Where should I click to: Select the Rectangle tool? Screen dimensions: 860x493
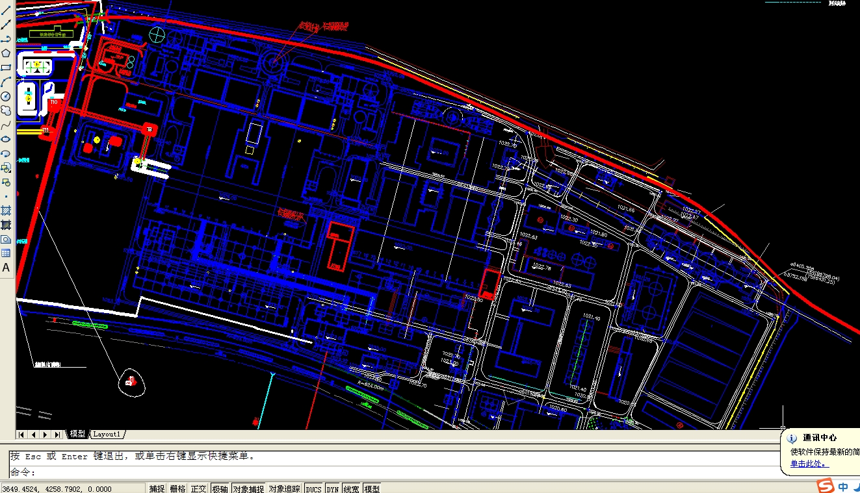(x=6, y=68)
